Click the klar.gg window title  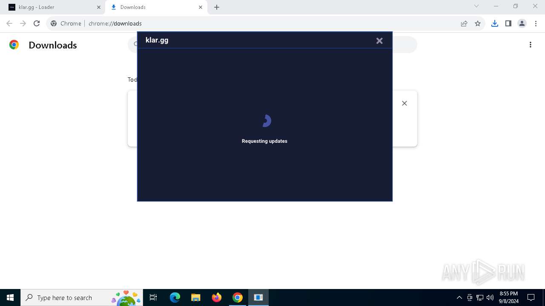coord(157,40)
